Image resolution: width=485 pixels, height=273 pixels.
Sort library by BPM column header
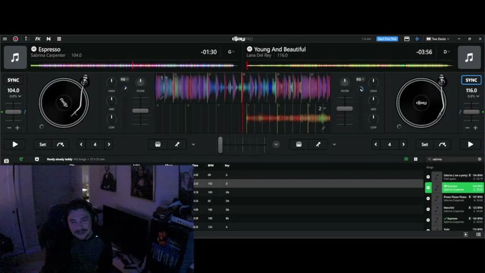click(211, 166)
